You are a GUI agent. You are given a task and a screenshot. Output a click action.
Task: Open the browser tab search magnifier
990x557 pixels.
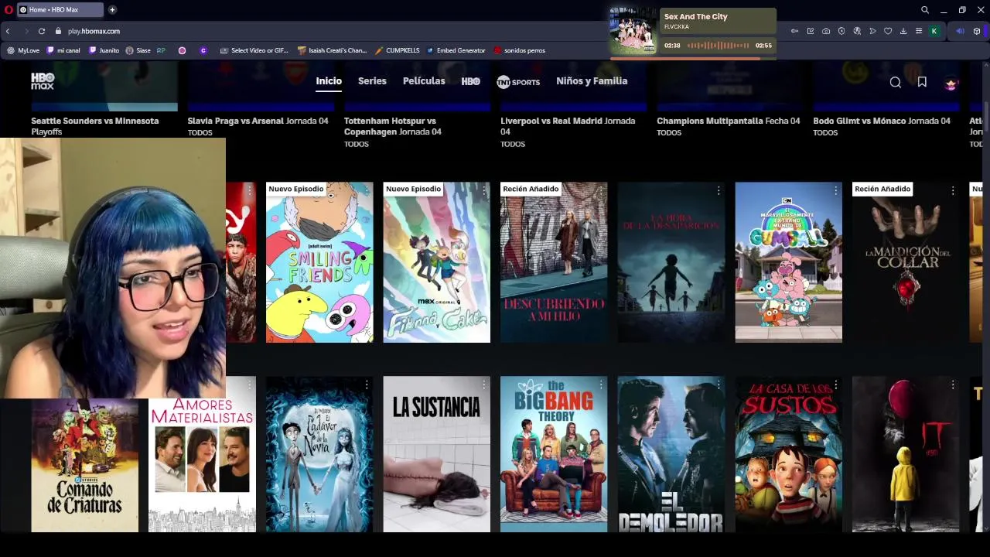(925, 10)
